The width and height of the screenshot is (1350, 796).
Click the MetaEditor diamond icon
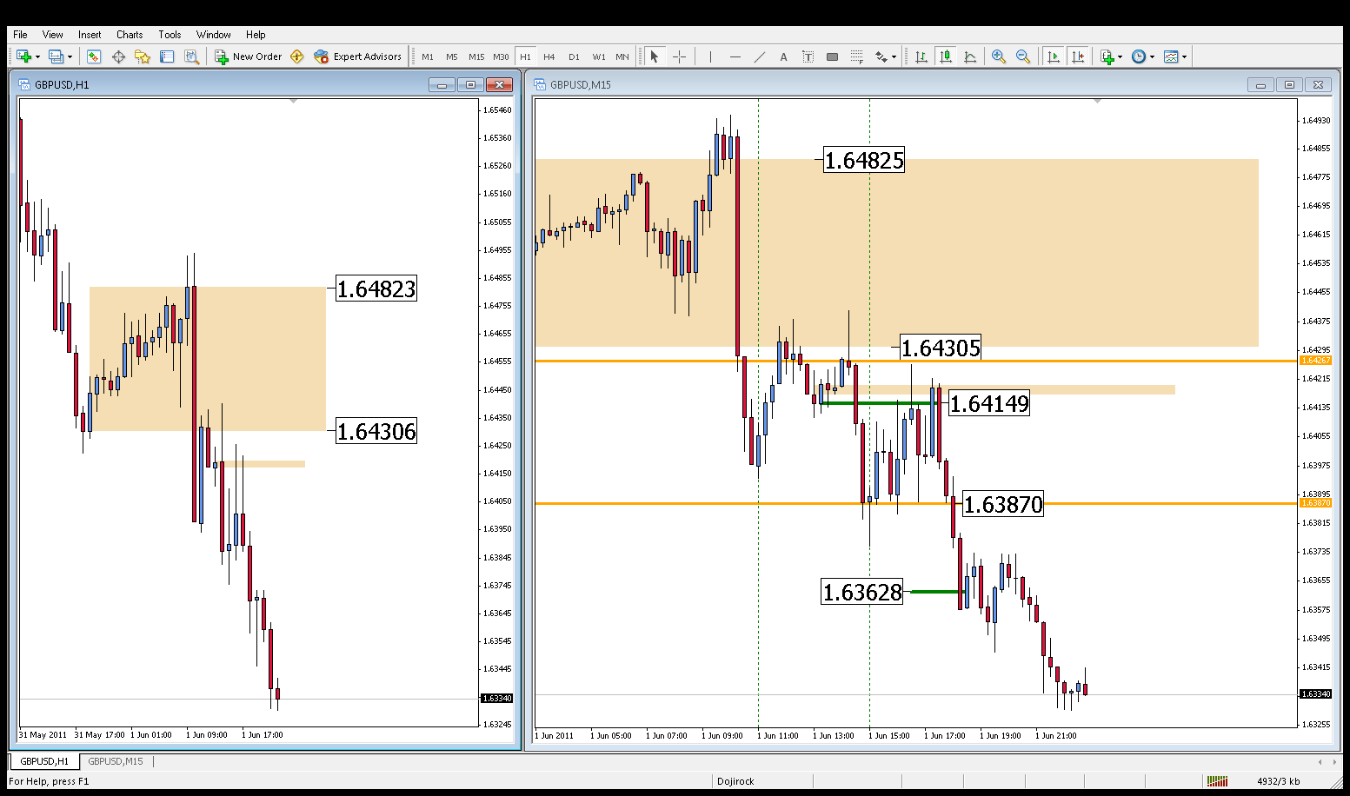point(297,56)
